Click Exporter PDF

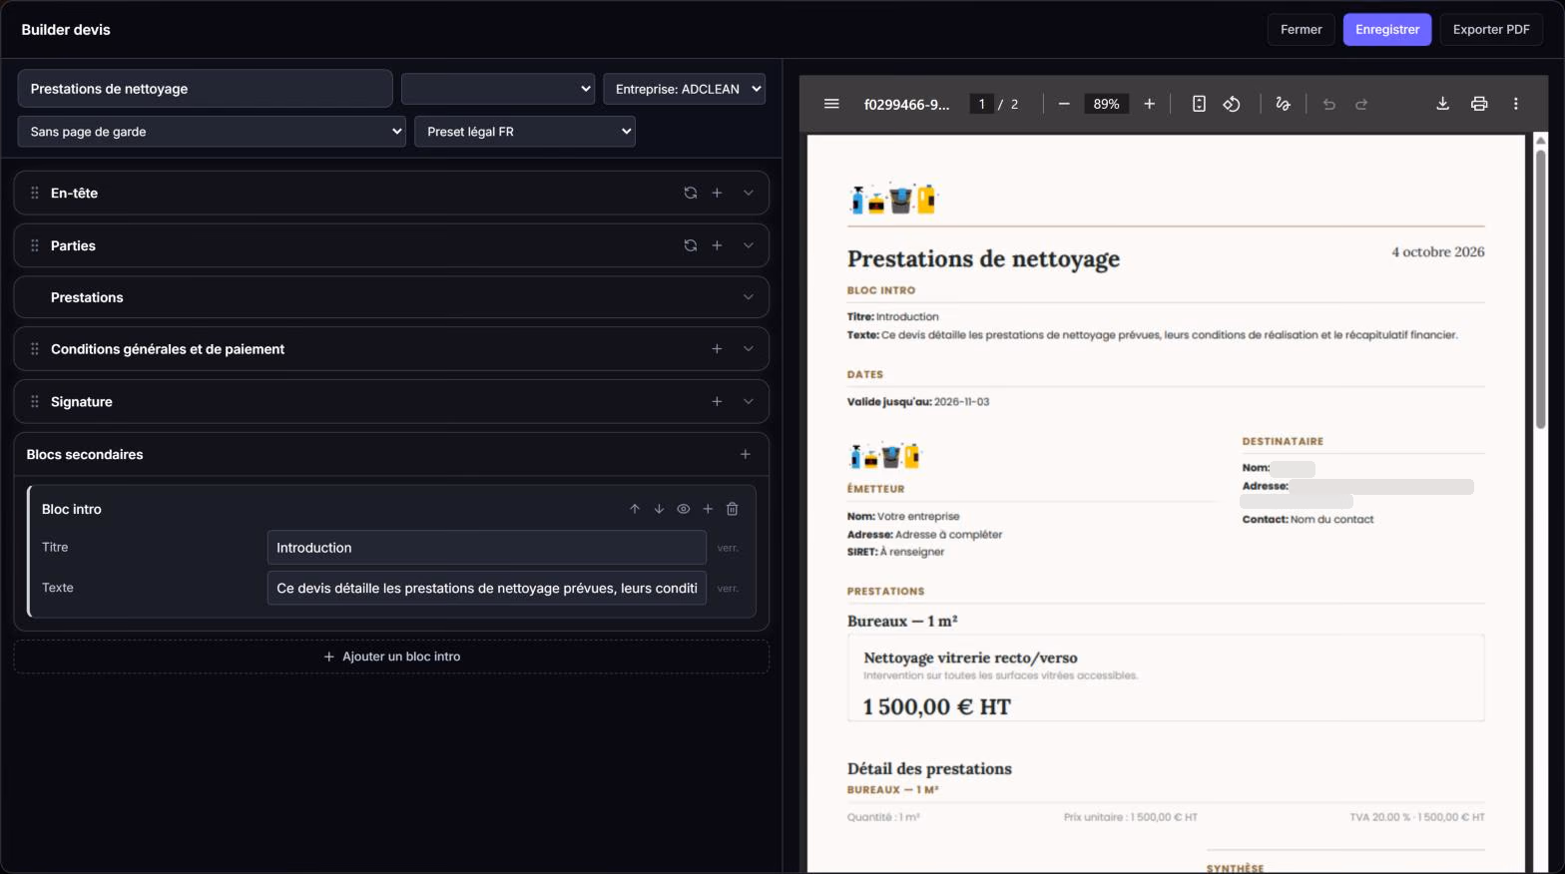1491,30
